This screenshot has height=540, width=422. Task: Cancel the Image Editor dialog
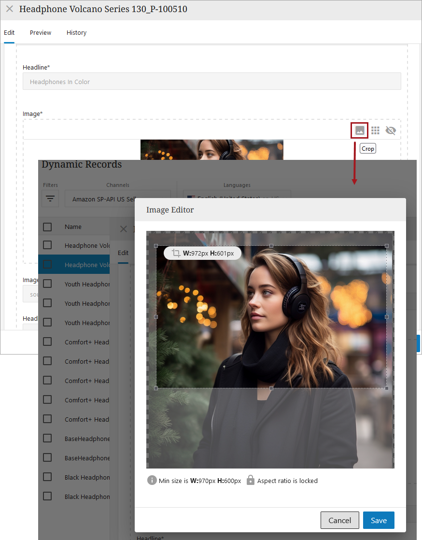(x=339, y=520)
